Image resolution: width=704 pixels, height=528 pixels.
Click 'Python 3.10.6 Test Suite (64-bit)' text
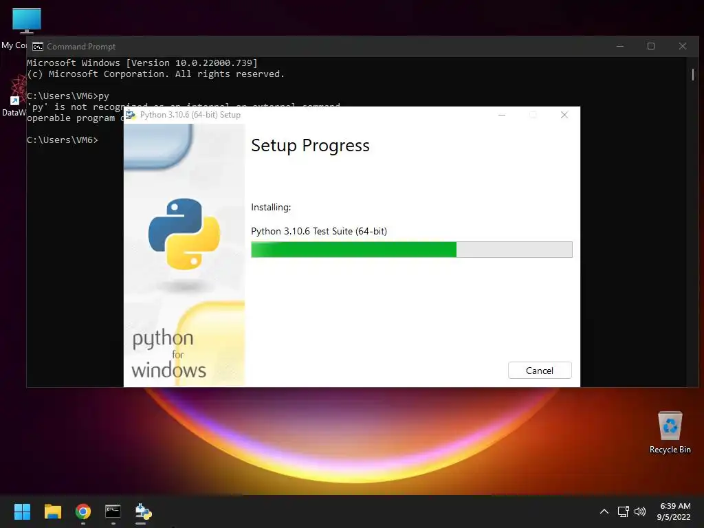[319, 231]
